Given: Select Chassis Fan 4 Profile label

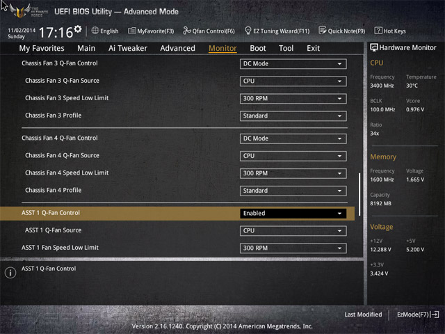Looking at the screenshot, I should click(x=53, y=190).
